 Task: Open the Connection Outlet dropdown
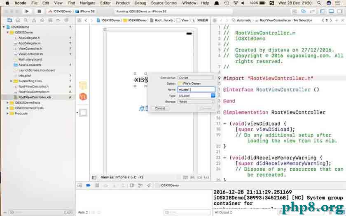pos(196,78)
